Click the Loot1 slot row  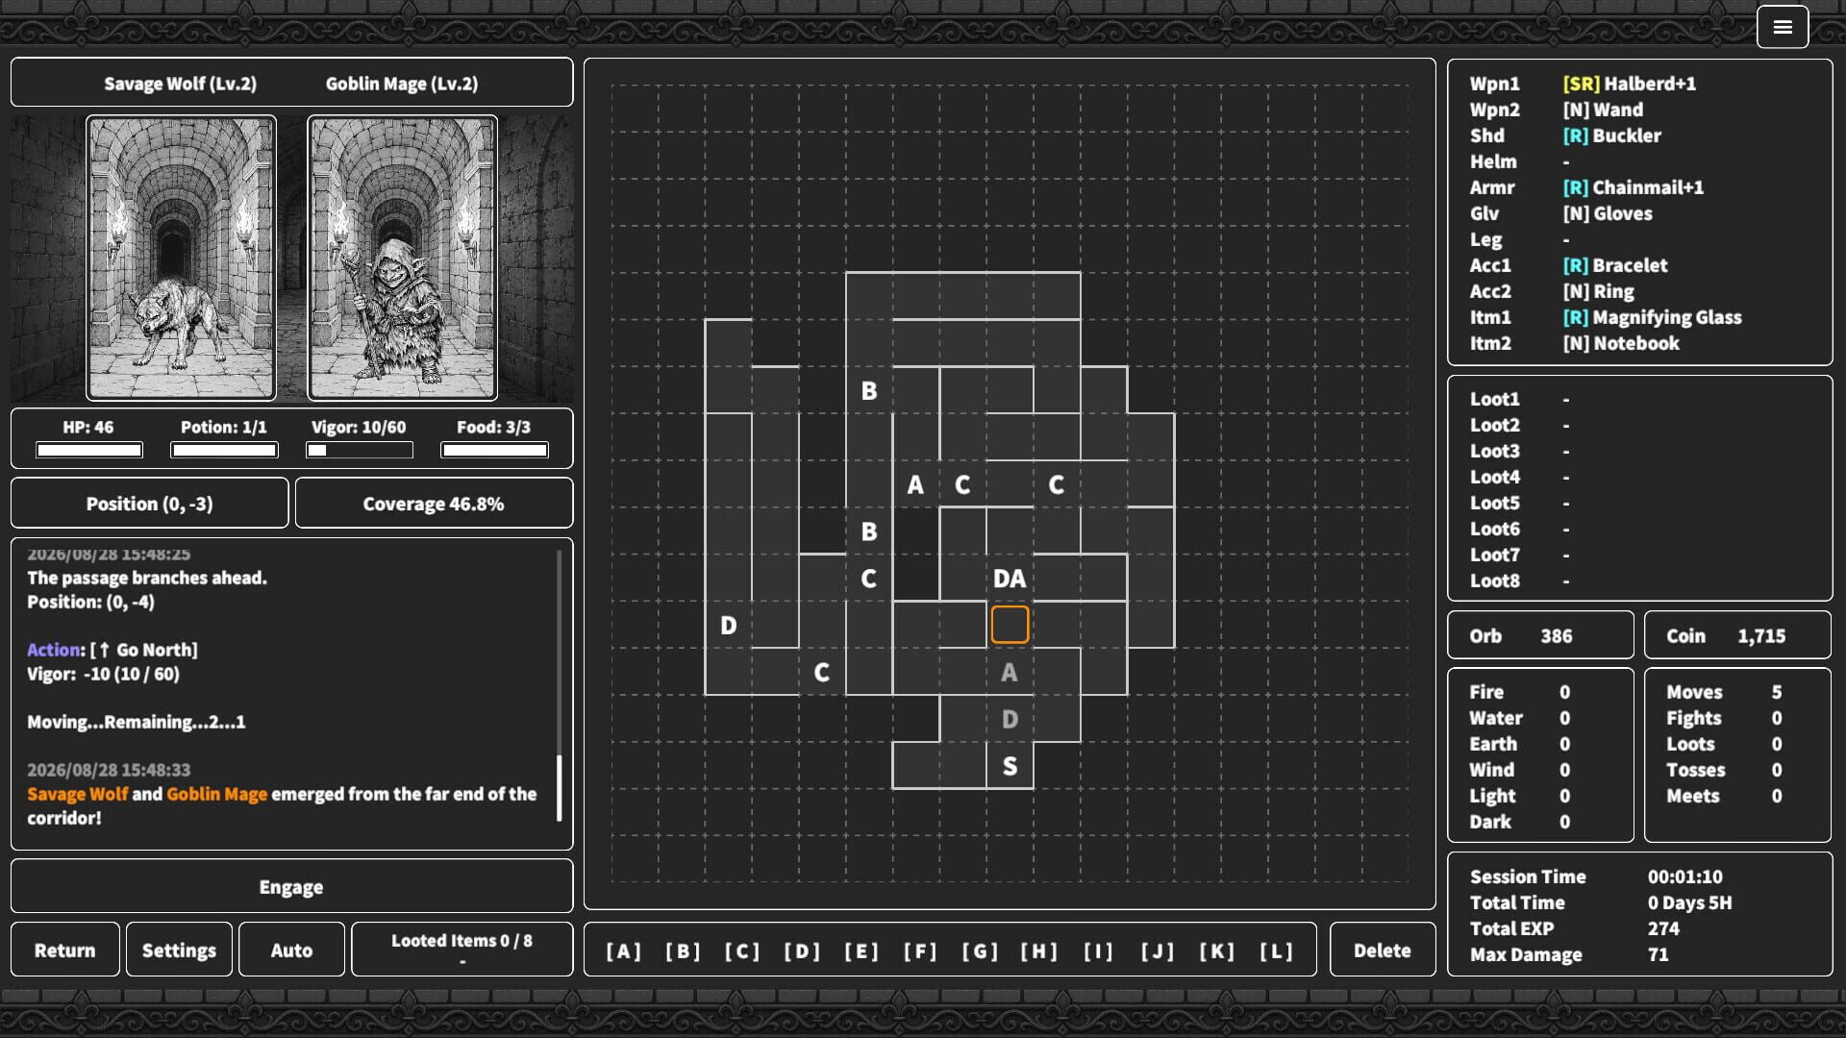coord(1639,399)
